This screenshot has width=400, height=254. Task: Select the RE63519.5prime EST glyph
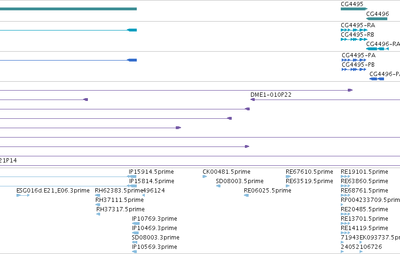pyautogui.click(x=288, y=186)
